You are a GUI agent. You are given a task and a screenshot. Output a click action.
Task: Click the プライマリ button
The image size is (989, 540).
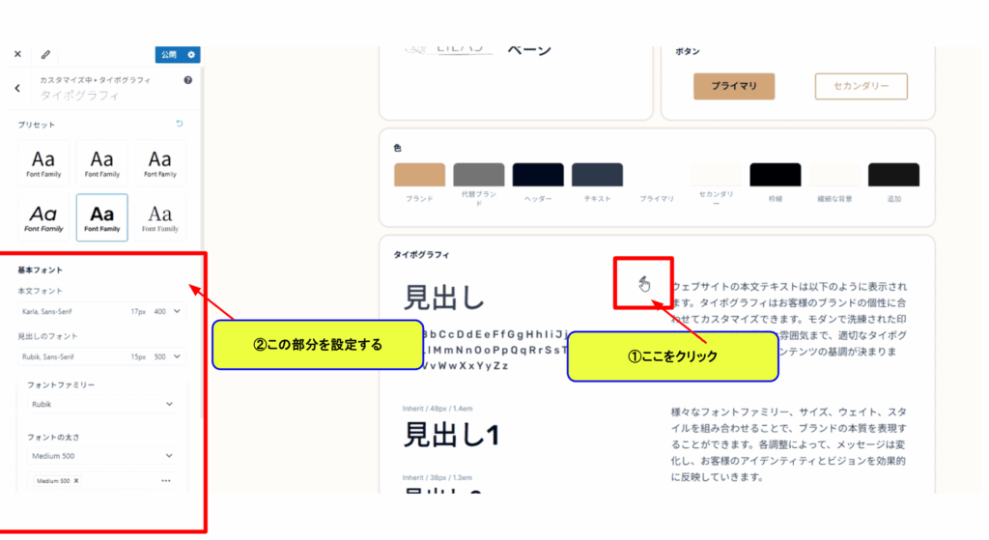tap(734, 86)
